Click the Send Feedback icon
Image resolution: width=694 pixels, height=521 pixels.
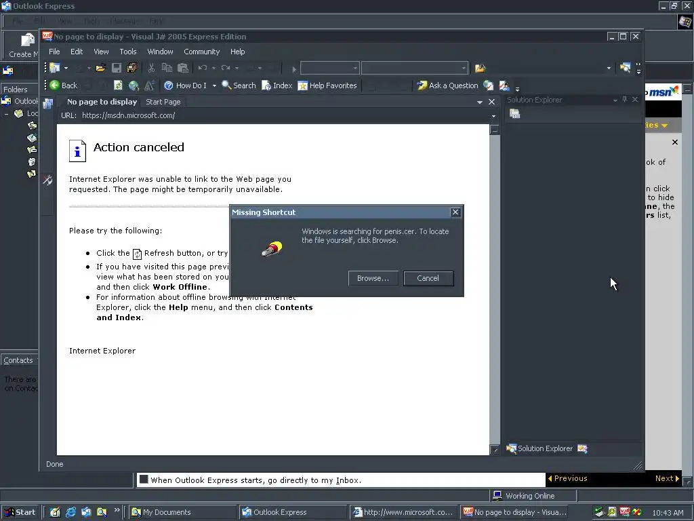pos(504,85)
